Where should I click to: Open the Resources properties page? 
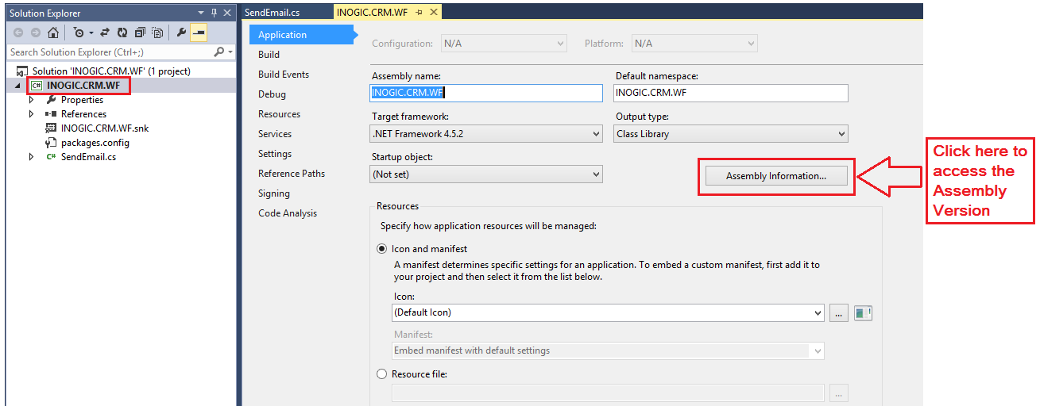[279, 114]
